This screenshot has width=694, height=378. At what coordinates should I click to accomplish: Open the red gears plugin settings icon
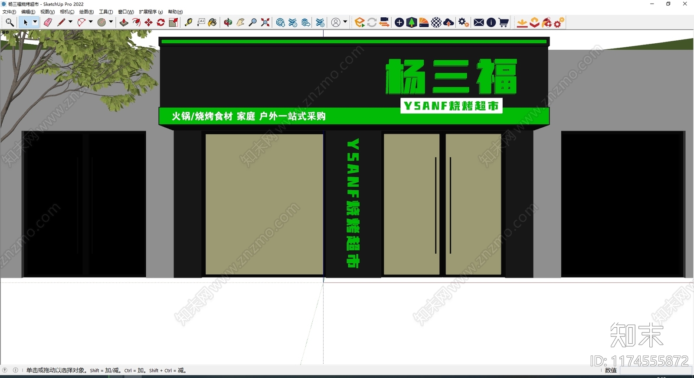(559, 23)
